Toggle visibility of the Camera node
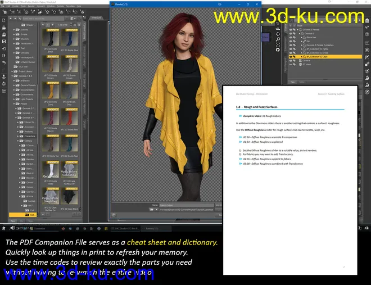 pos(290,60)
